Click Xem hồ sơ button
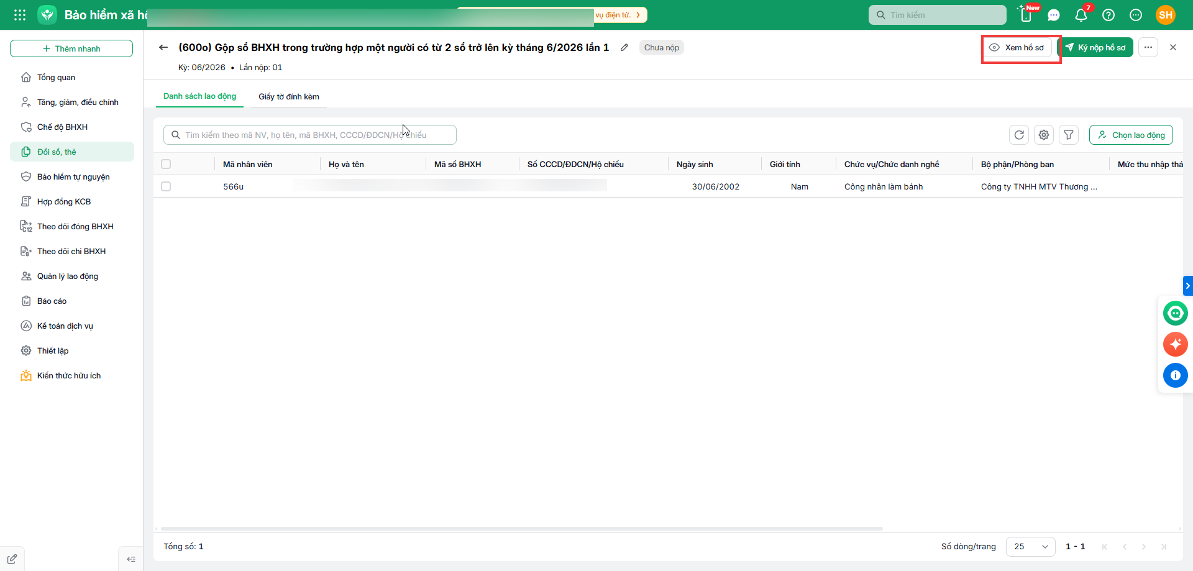This screenshot has height=571, width=1193. coord(1017,47)
